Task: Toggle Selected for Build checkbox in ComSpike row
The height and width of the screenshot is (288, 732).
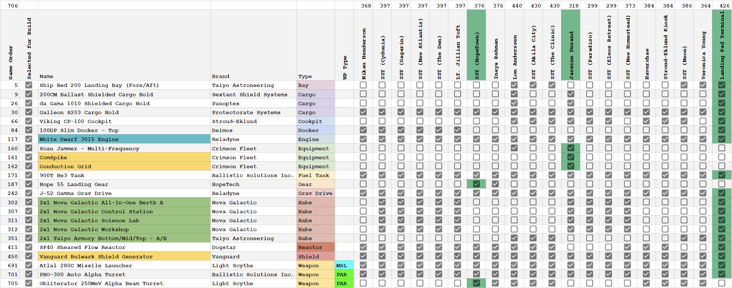Action: tap(29, 157)
